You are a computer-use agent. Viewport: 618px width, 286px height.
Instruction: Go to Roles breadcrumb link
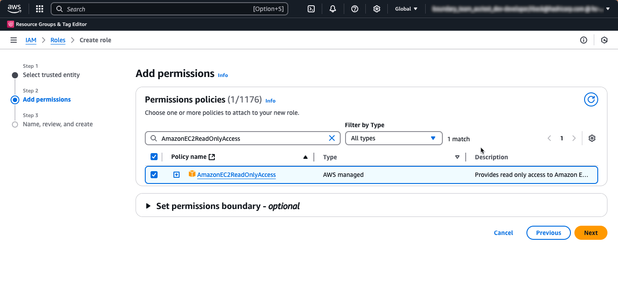[x=58, y=40]
